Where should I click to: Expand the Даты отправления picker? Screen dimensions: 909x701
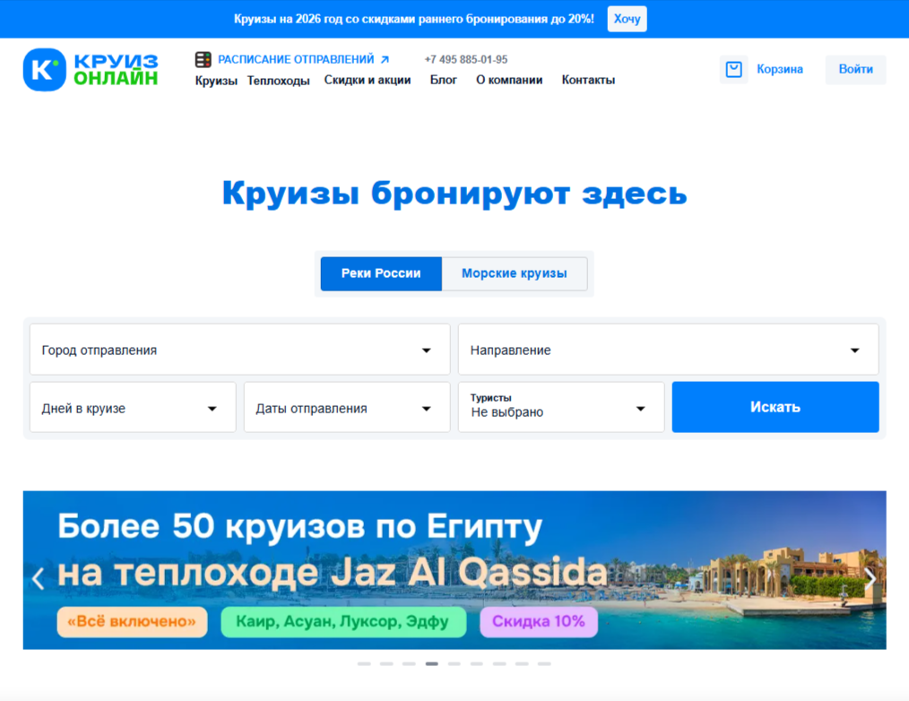pyautogui.click(x=346, y=407)
